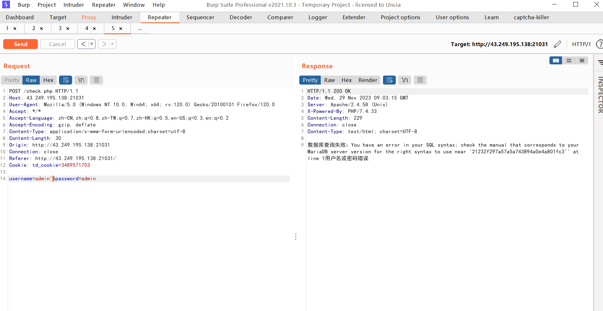Select Raw view in Response panel
The width and height of the screenshot is (603, 311).
pyautogui.click(x=329, y=80)
